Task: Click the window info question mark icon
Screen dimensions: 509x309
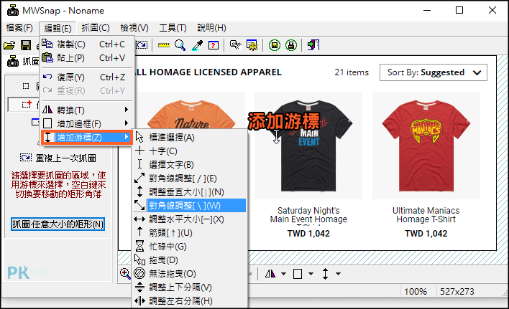Action: point(214,45)
